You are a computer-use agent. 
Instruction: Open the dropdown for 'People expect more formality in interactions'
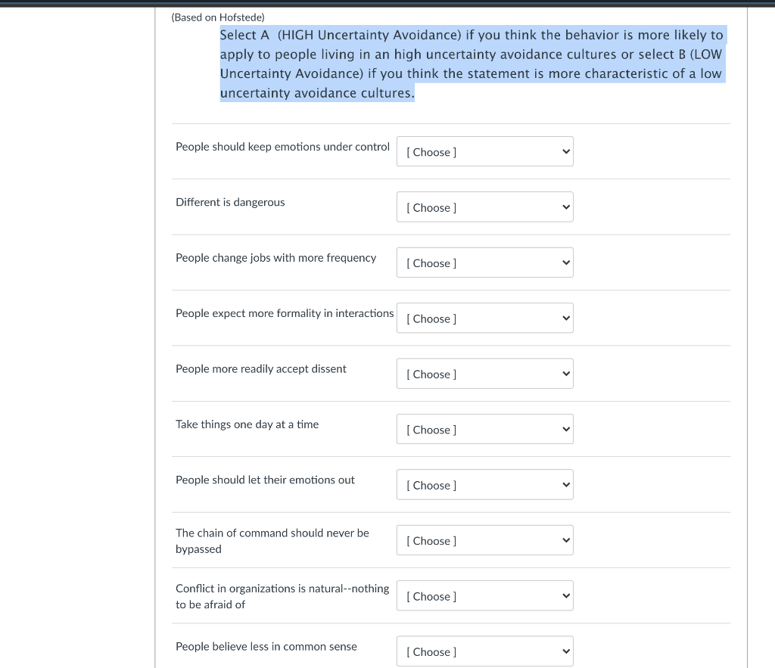pos(484,318)
